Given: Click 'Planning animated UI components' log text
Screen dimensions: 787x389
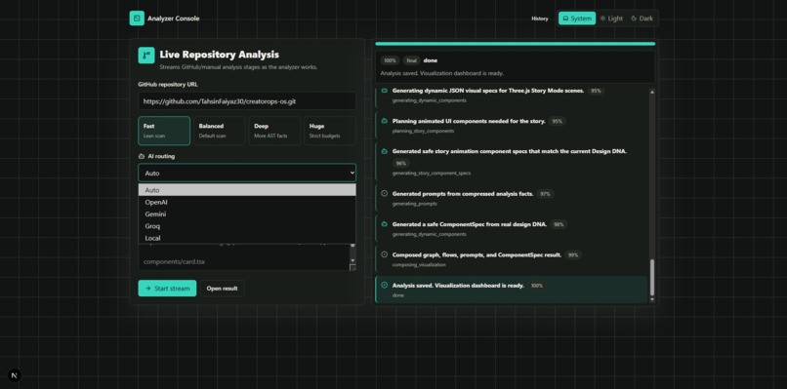Looking at the screenshot, I should pyautogui.click(x=469, y=121).
